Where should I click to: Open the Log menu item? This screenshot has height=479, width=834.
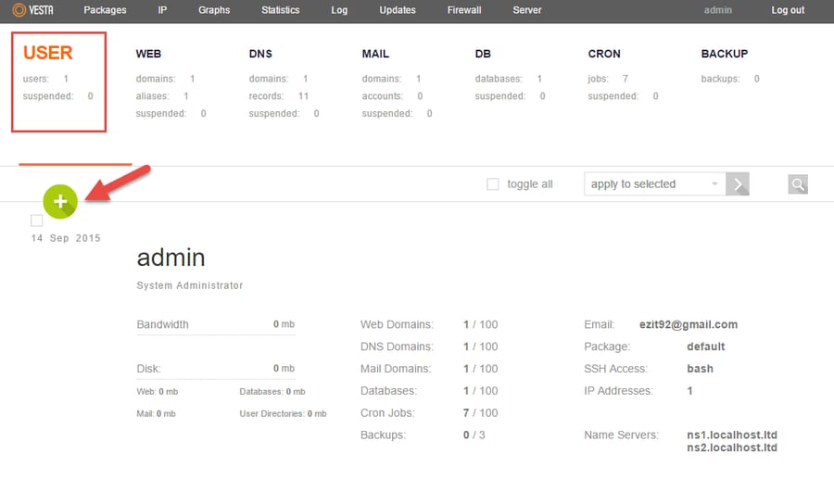(339, 10)
